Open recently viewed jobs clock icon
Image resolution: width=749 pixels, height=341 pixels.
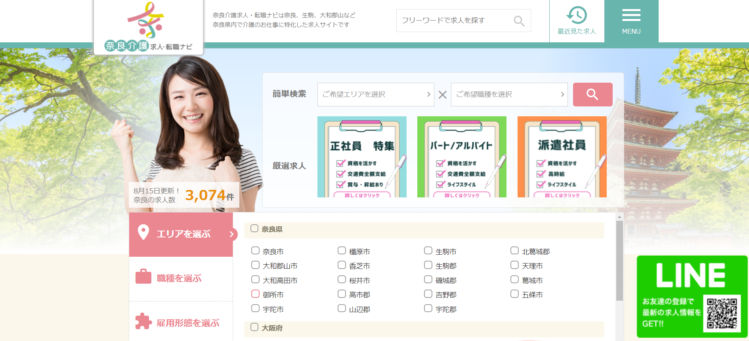pyautogui.click(x=577, y=16)
